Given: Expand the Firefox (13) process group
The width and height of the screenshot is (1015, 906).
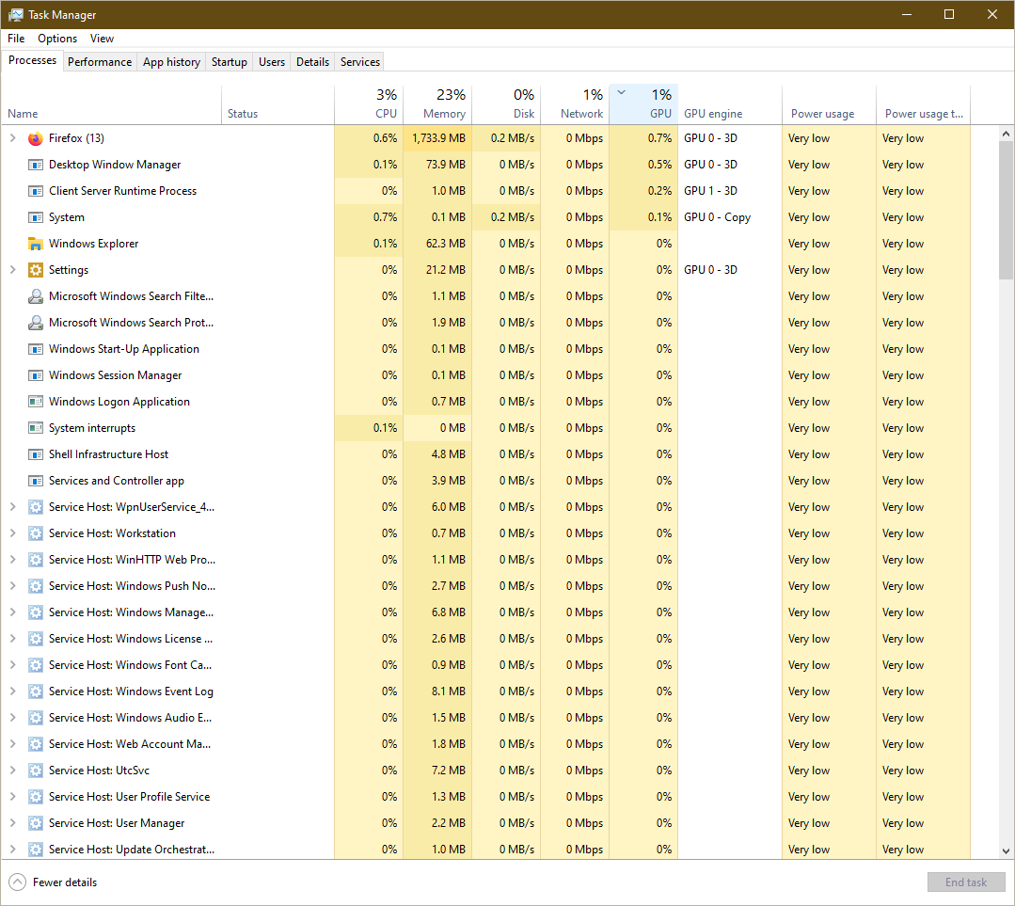Looking at the screenshot, I should pos(12,138).
